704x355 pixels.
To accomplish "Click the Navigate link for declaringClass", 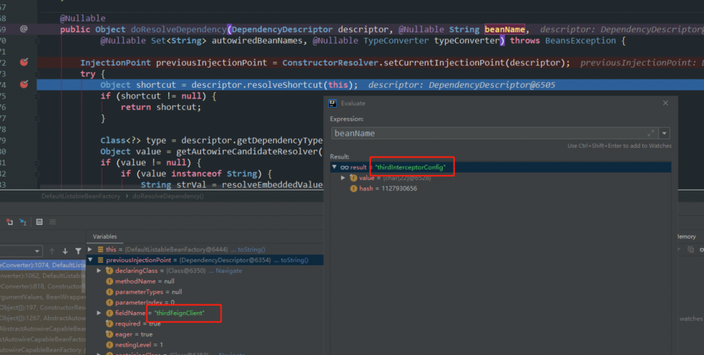I will 229,271.
